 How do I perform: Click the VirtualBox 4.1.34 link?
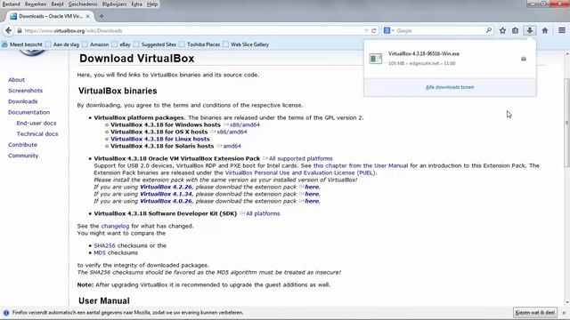coord(166,194)
